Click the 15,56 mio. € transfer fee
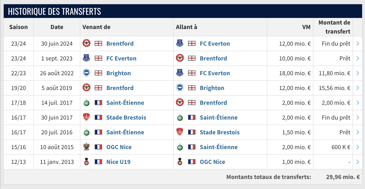 (x=335, y=88)
